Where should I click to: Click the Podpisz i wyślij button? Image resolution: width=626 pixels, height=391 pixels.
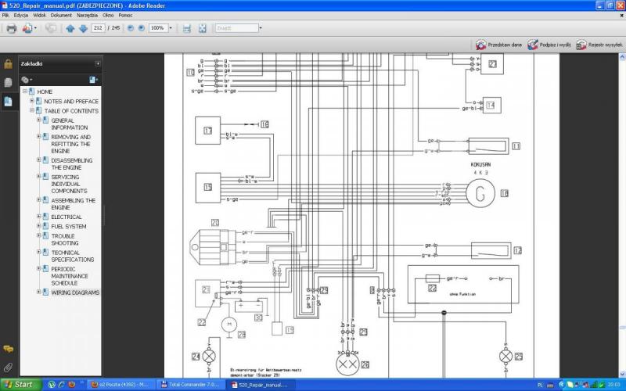[x=550, y=45]
